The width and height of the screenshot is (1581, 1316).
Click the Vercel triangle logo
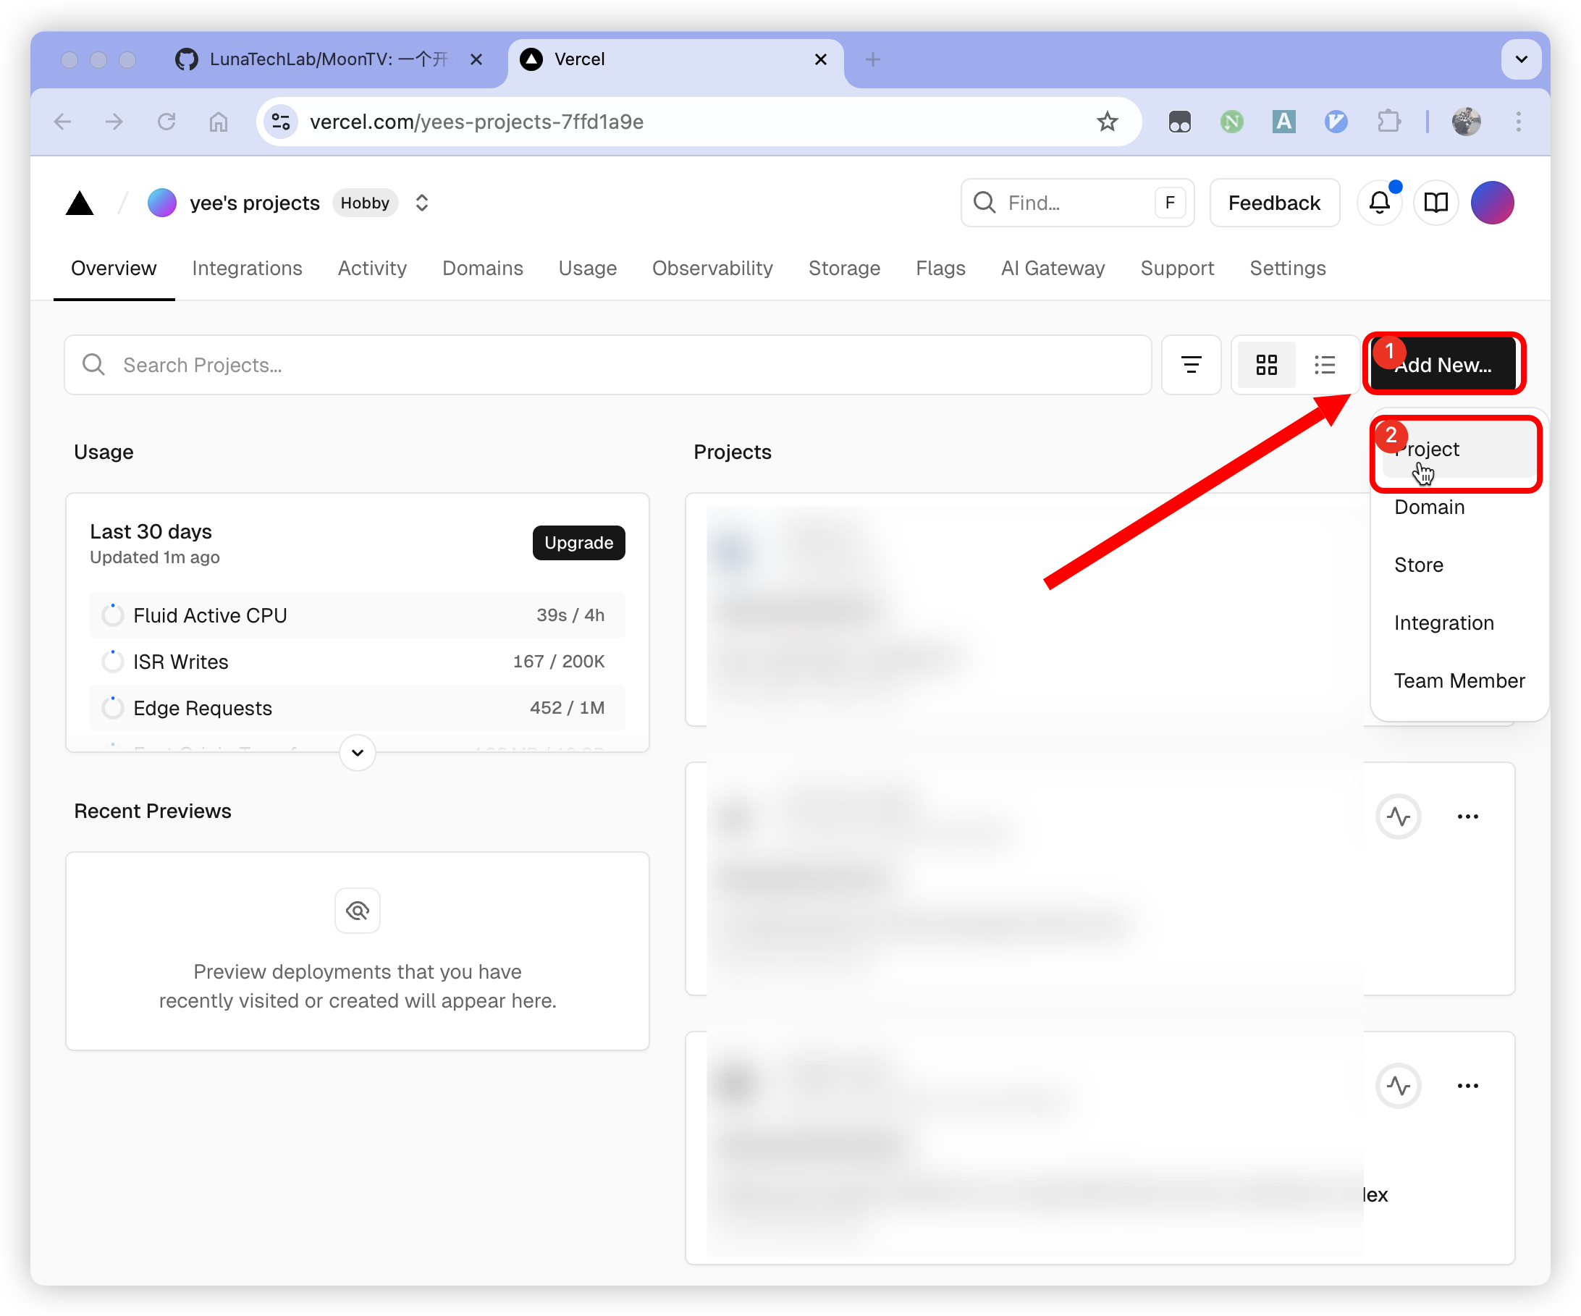[79, 203]
